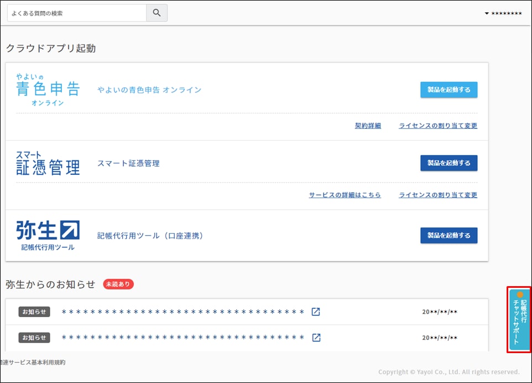Click the スマート証憑管理 logo
The height and width of the screenshot is (383, 532).
click(48, 163)
